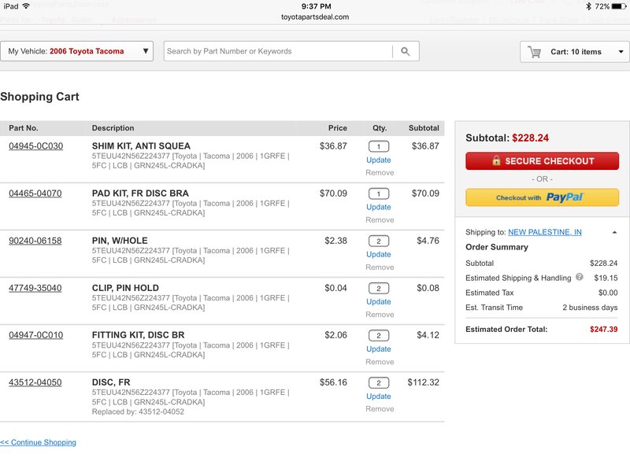630x472 pixels.
Task: Tap the battery indicator in status bar
Action: click(x=619, y=6)
